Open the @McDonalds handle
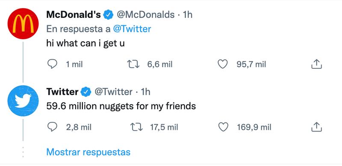 coord(146,15)
